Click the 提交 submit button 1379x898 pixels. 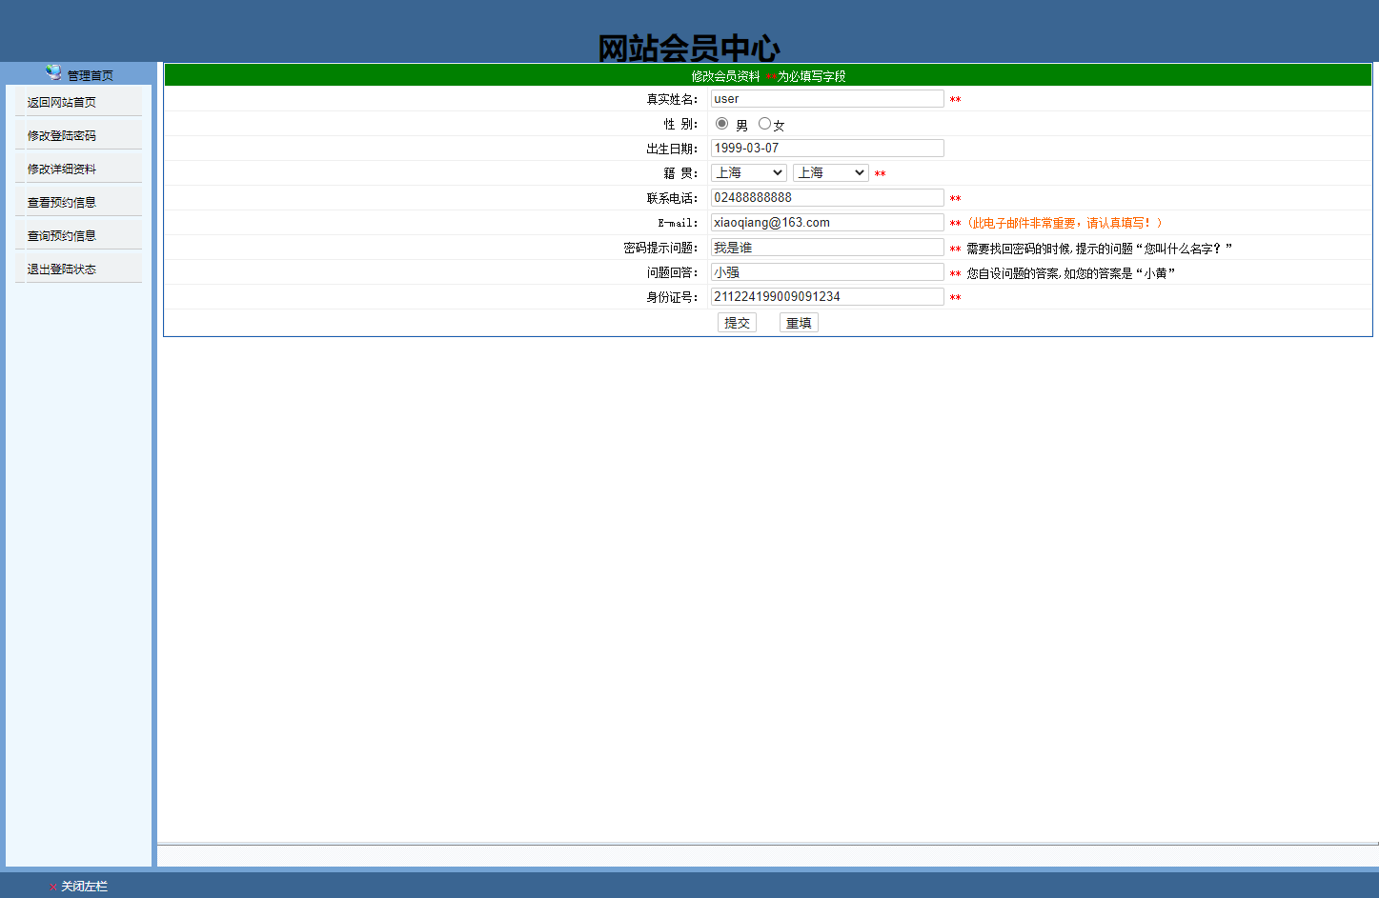click(x=737, y=323)
